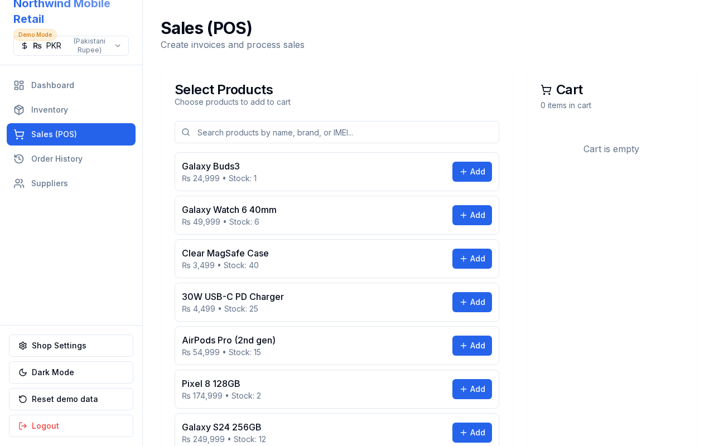This screenshot has height=446, width=714.
Task: Select 30W USB-C PD Charger product name
Action: pos(233,297)
